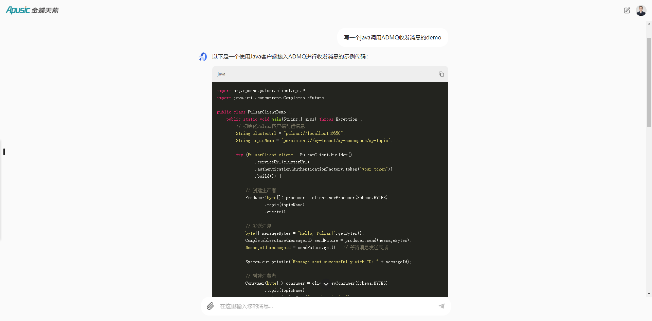The width and height of the screenshot is (652, 321).
Task: Click the assistant's intro sentence about ADMQ
Action: coord(290,57)
